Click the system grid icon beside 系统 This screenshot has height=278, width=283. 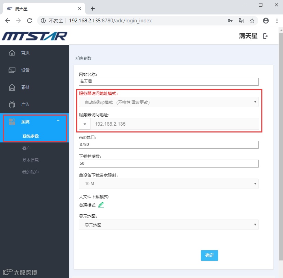pos(12,122)
